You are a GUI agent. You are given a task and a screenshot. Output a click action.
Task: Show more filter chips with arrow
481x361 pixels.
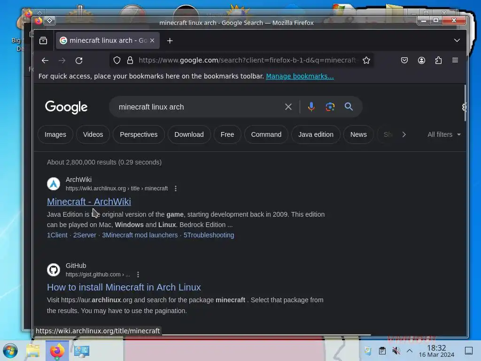point(404,134)
